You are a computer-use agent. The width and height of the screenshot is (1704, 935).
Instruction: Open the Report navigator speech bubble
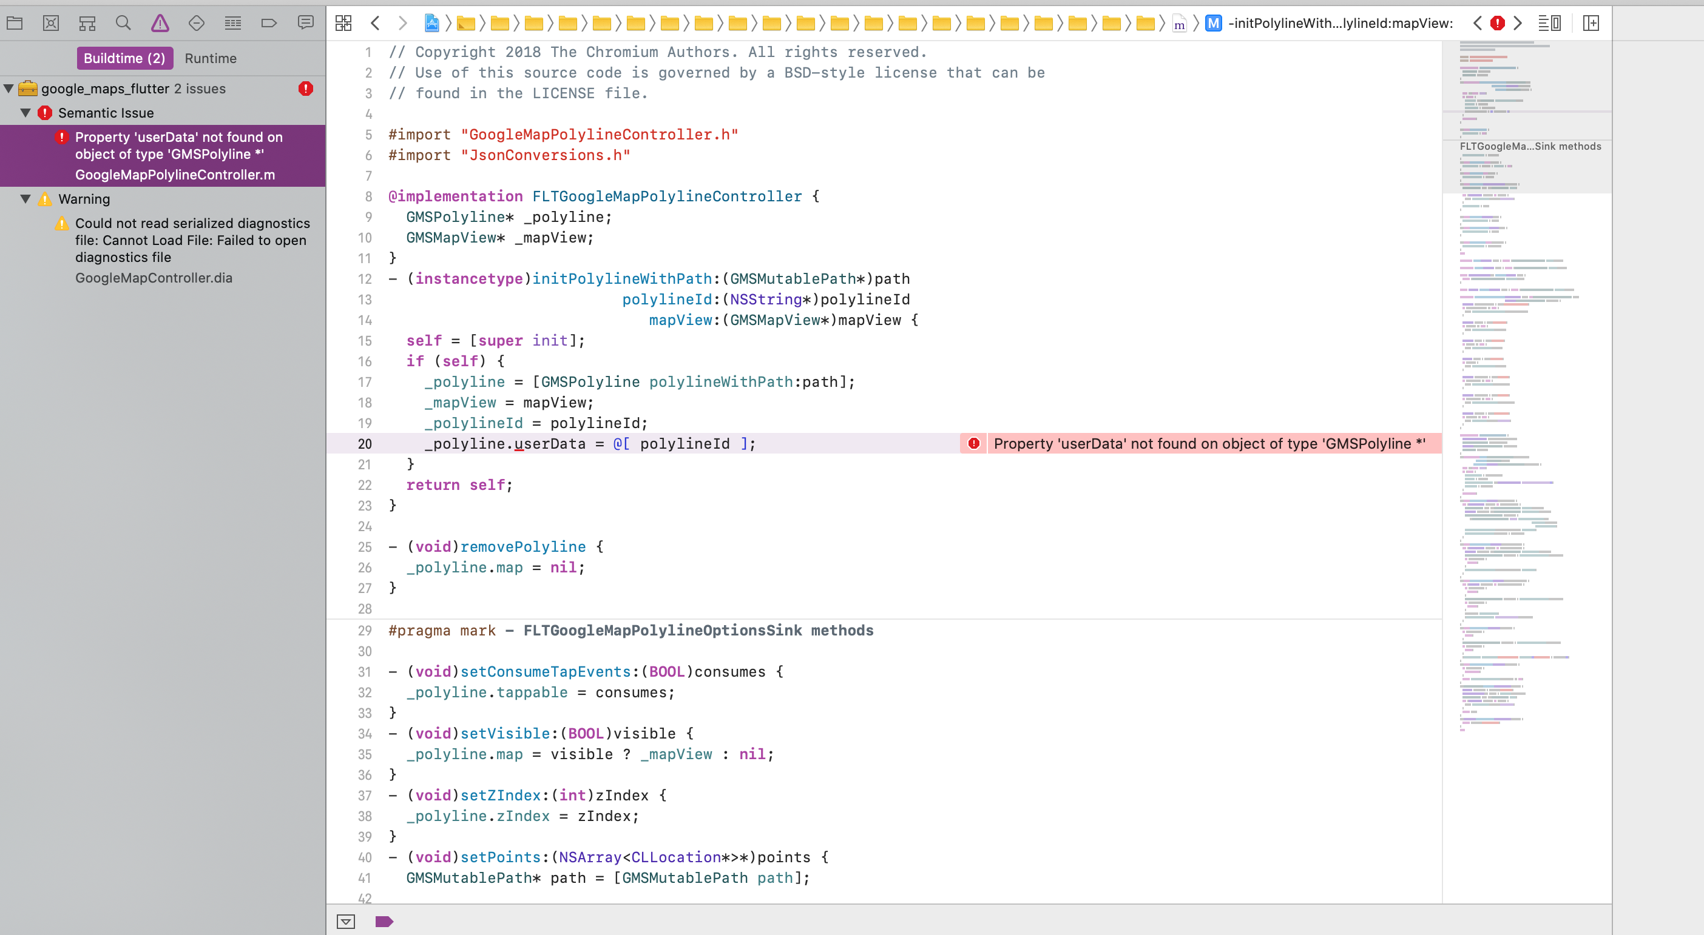(305, 22)
